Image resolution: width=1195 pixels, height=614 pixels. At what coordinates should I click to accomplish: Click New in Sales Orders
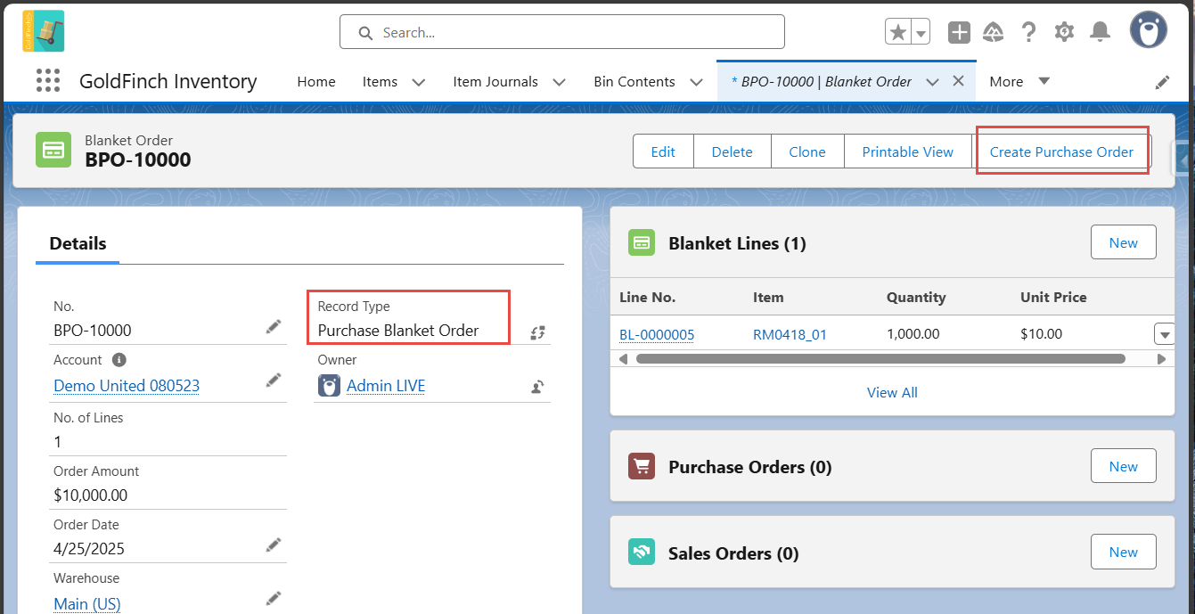[x=1124, y=552]
